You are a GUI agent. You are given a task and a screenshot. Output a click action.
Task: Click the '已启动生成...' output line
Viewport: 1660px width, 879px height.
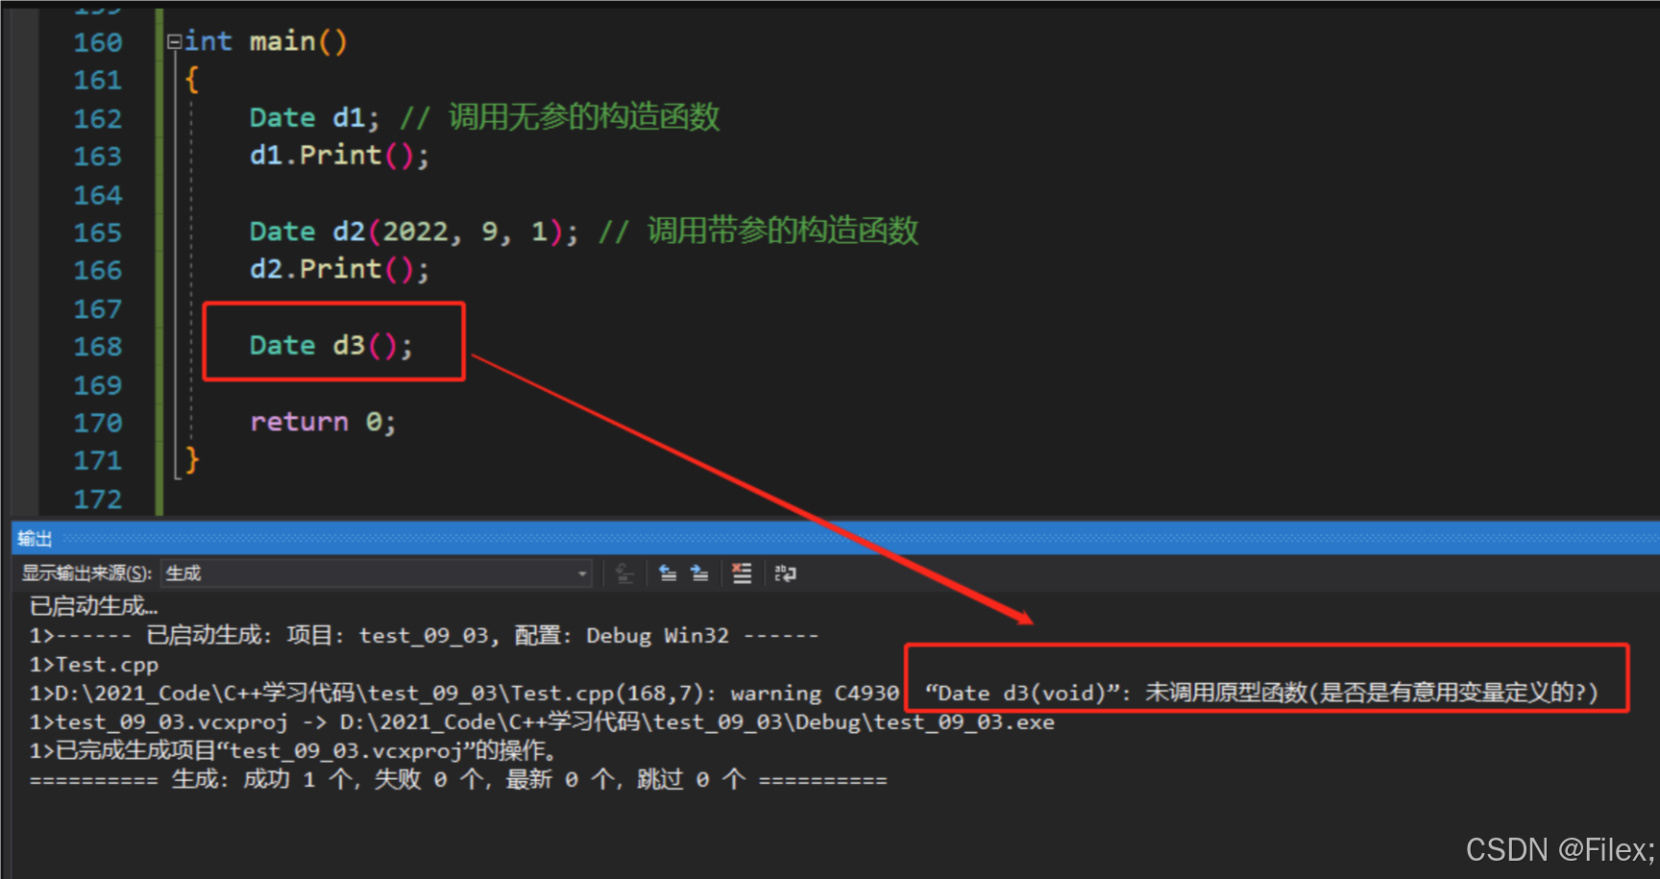[93, 606]
